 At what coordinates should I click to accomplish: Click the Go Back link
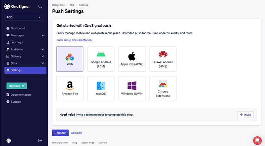point(76,133)
